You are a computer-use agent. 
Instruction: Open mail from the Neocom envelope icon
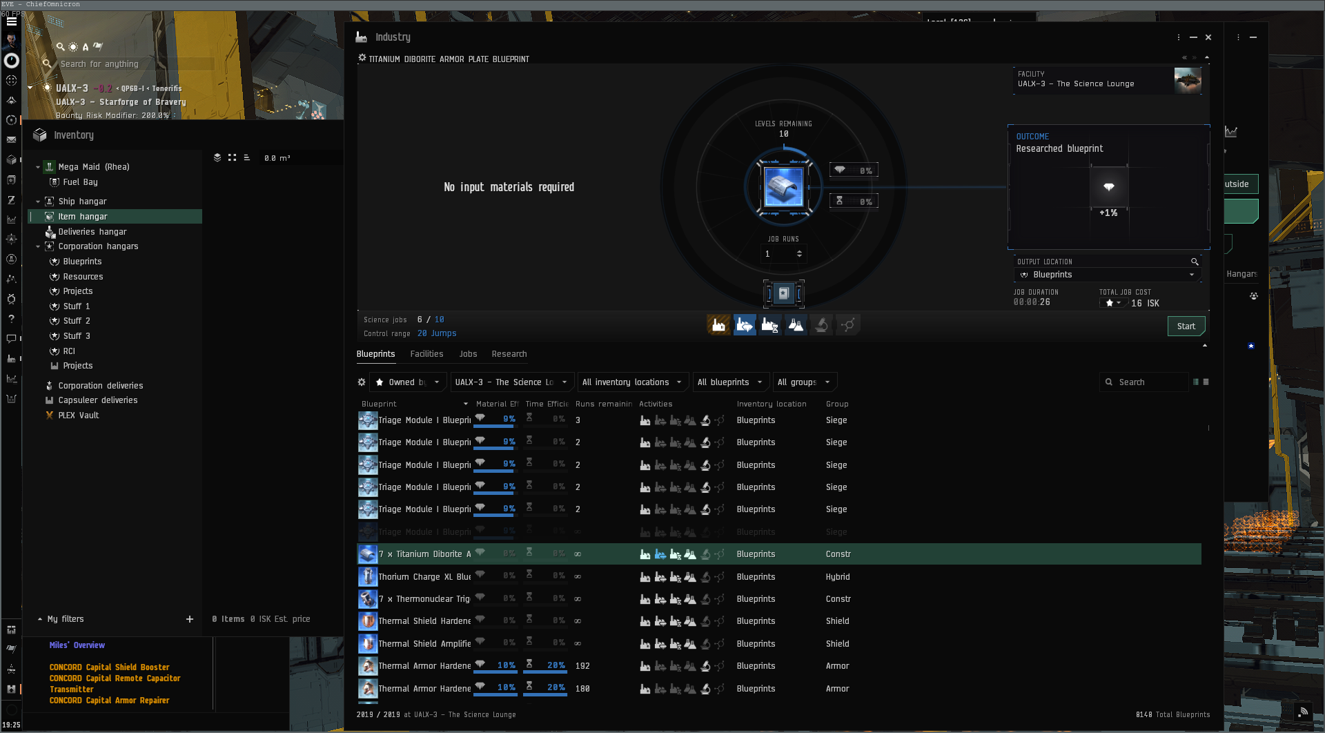pos(11,139)
